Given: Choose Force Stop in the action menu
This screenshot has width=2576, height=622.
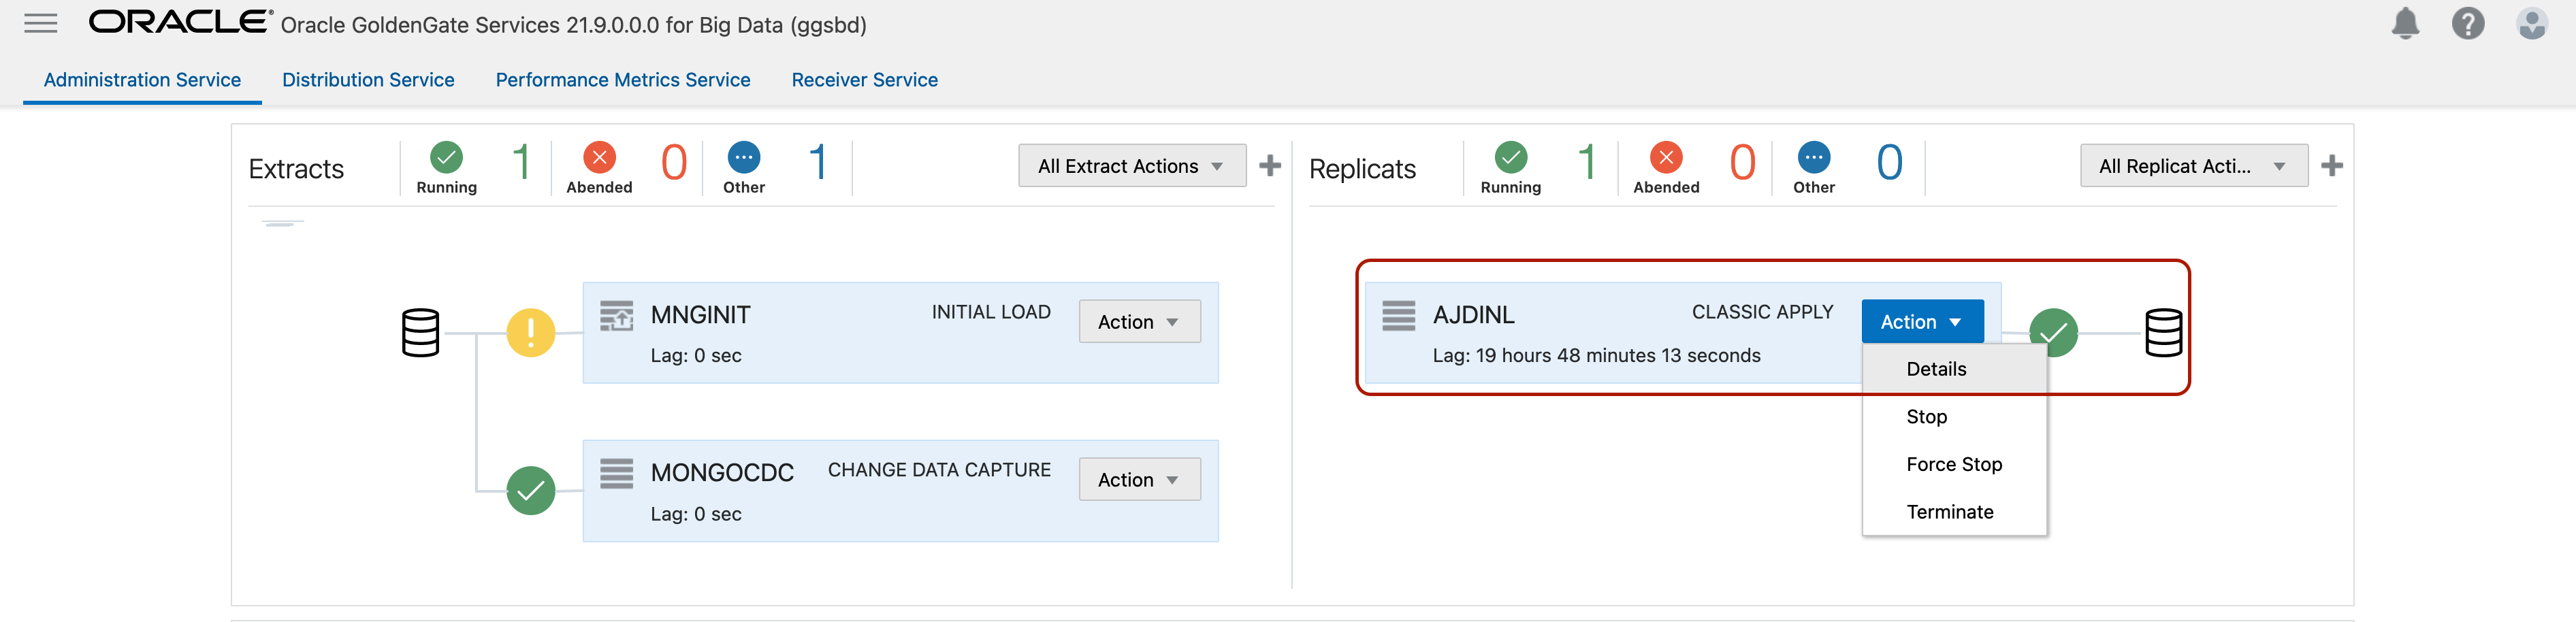Looking at the screenshot, I should coord(1953,464).
